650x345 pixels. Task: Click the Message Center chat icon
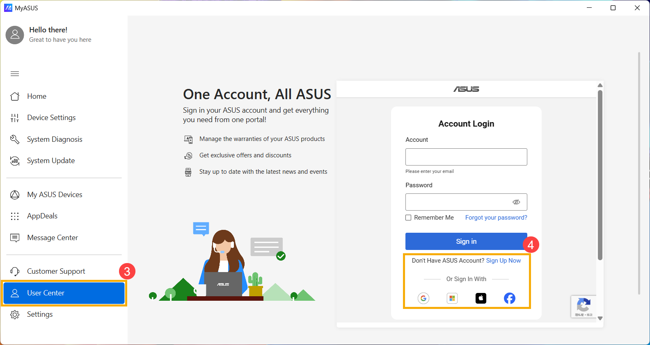point(15,238)
